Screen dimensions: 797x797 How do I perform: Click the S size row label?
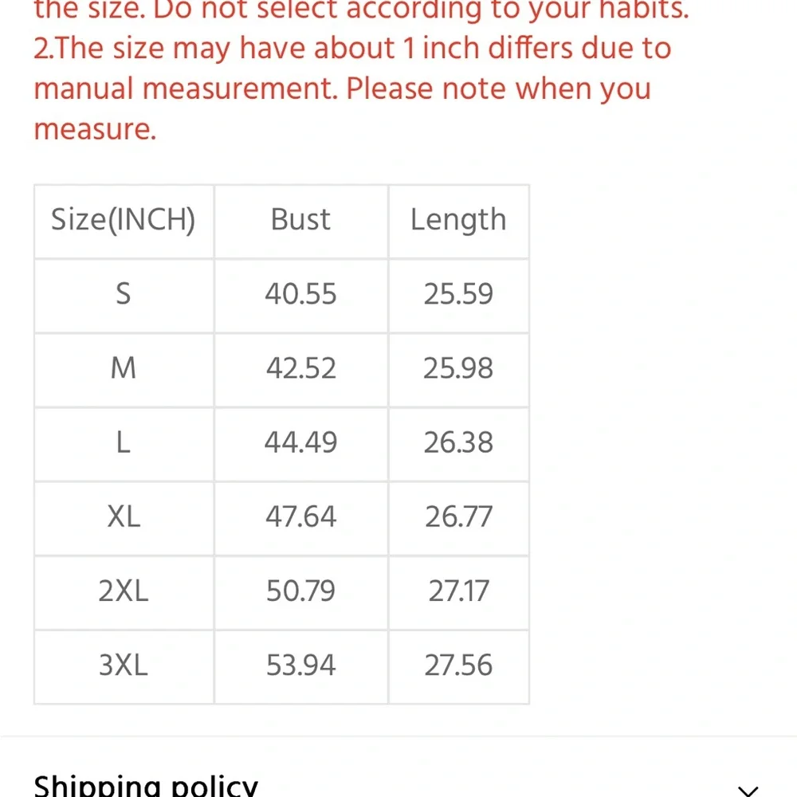pyautogui.click(x=124, y=294)
